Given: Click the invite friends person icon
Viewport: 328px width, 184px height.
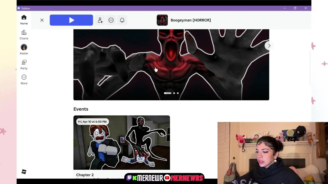Looking at the screenshot, I should tap(100, 20).
